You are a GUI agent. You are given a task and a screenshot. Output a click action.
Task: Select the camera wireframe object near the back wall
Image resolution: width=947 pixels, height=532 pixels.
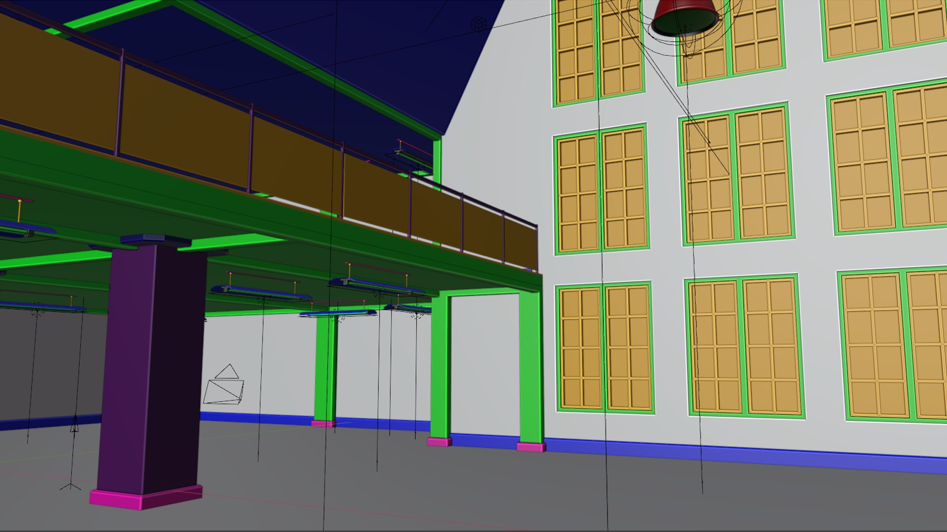(x=223, y=385)
